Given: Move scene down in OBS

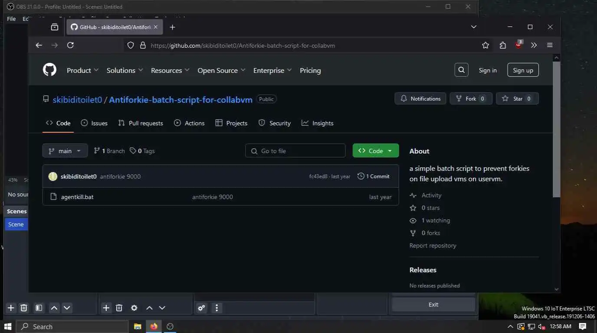Looking at the screenshot, I should [x=67, y=308].
